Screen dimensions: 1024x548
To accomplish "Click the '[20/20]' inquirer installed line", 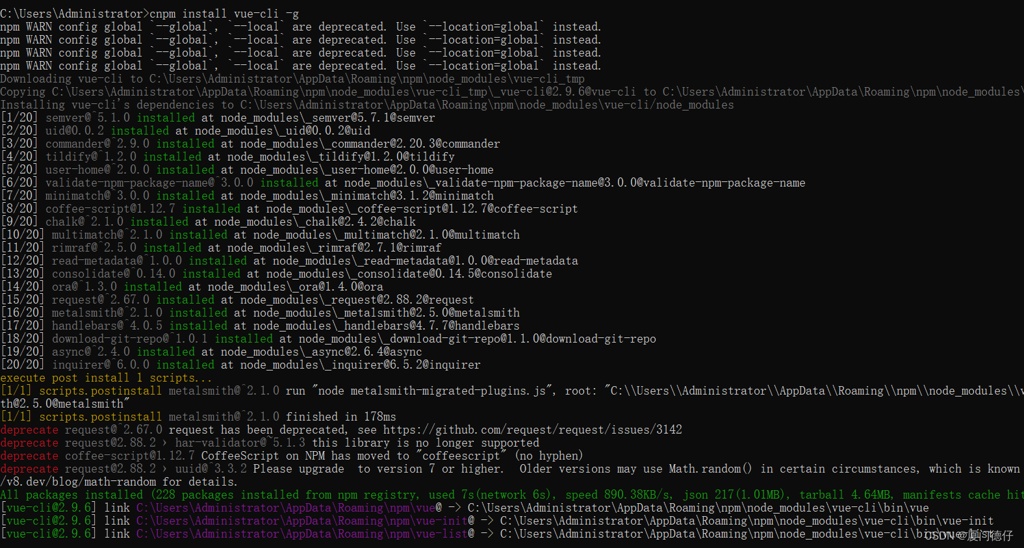I will 240,365.
